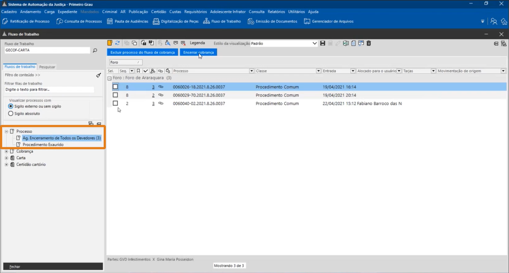Screen dimensions: 509x273
Task: Export list to Excel icon
Action: (x=346, y=43)
